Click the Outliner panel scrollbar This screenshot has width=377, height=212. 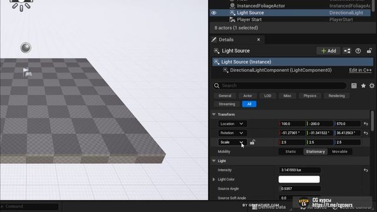[x=373, y=5]
